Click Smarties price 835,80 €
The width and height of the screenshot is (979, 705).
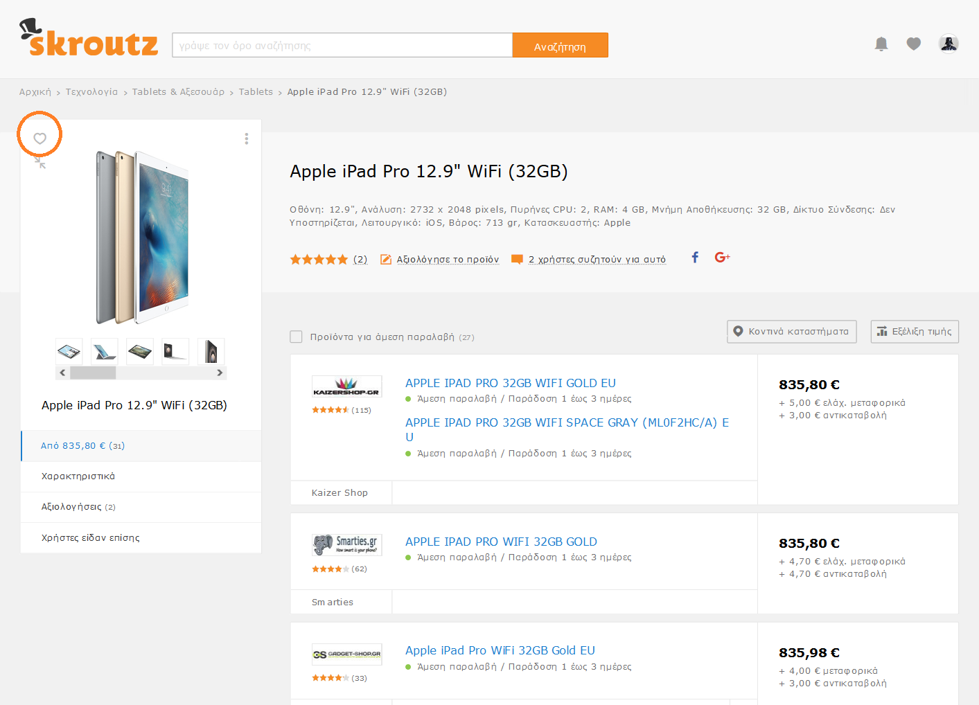point(809,544)
